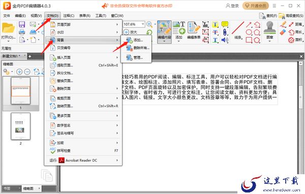Expand the 打开 open button dropdown arrow

8,41
